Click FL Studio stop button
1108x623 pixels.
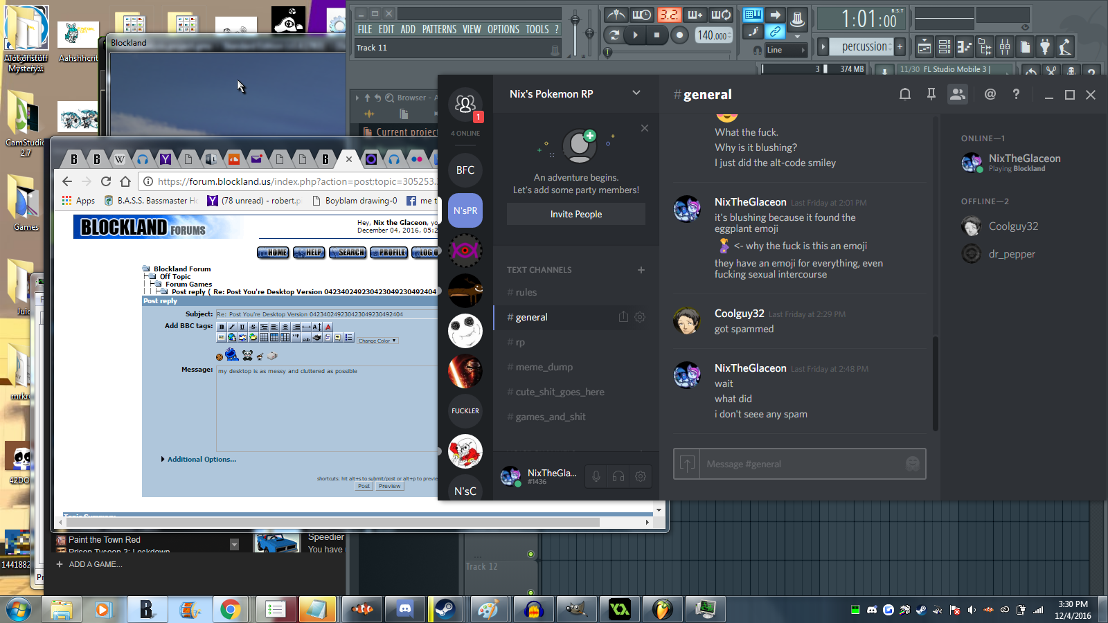656,35
